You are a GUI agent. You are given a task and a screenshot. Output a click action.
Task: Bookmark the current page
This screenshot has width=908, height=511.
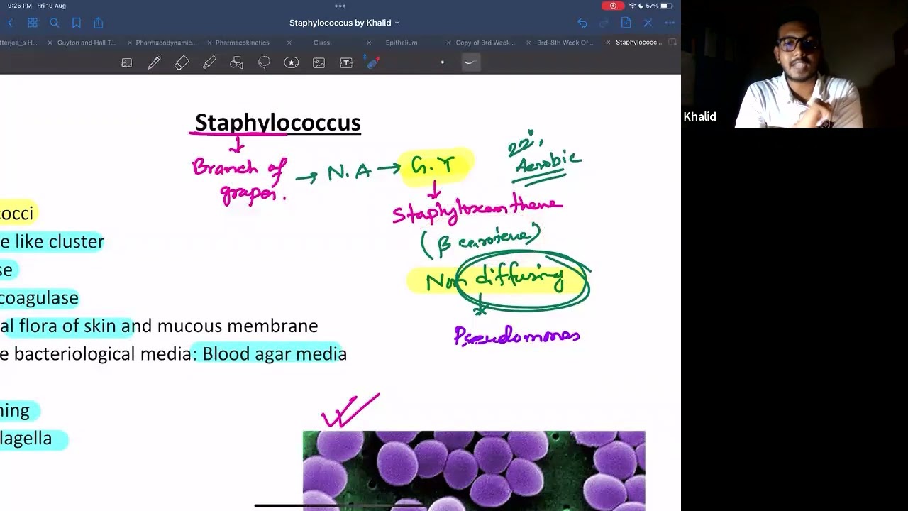[77, 23]
